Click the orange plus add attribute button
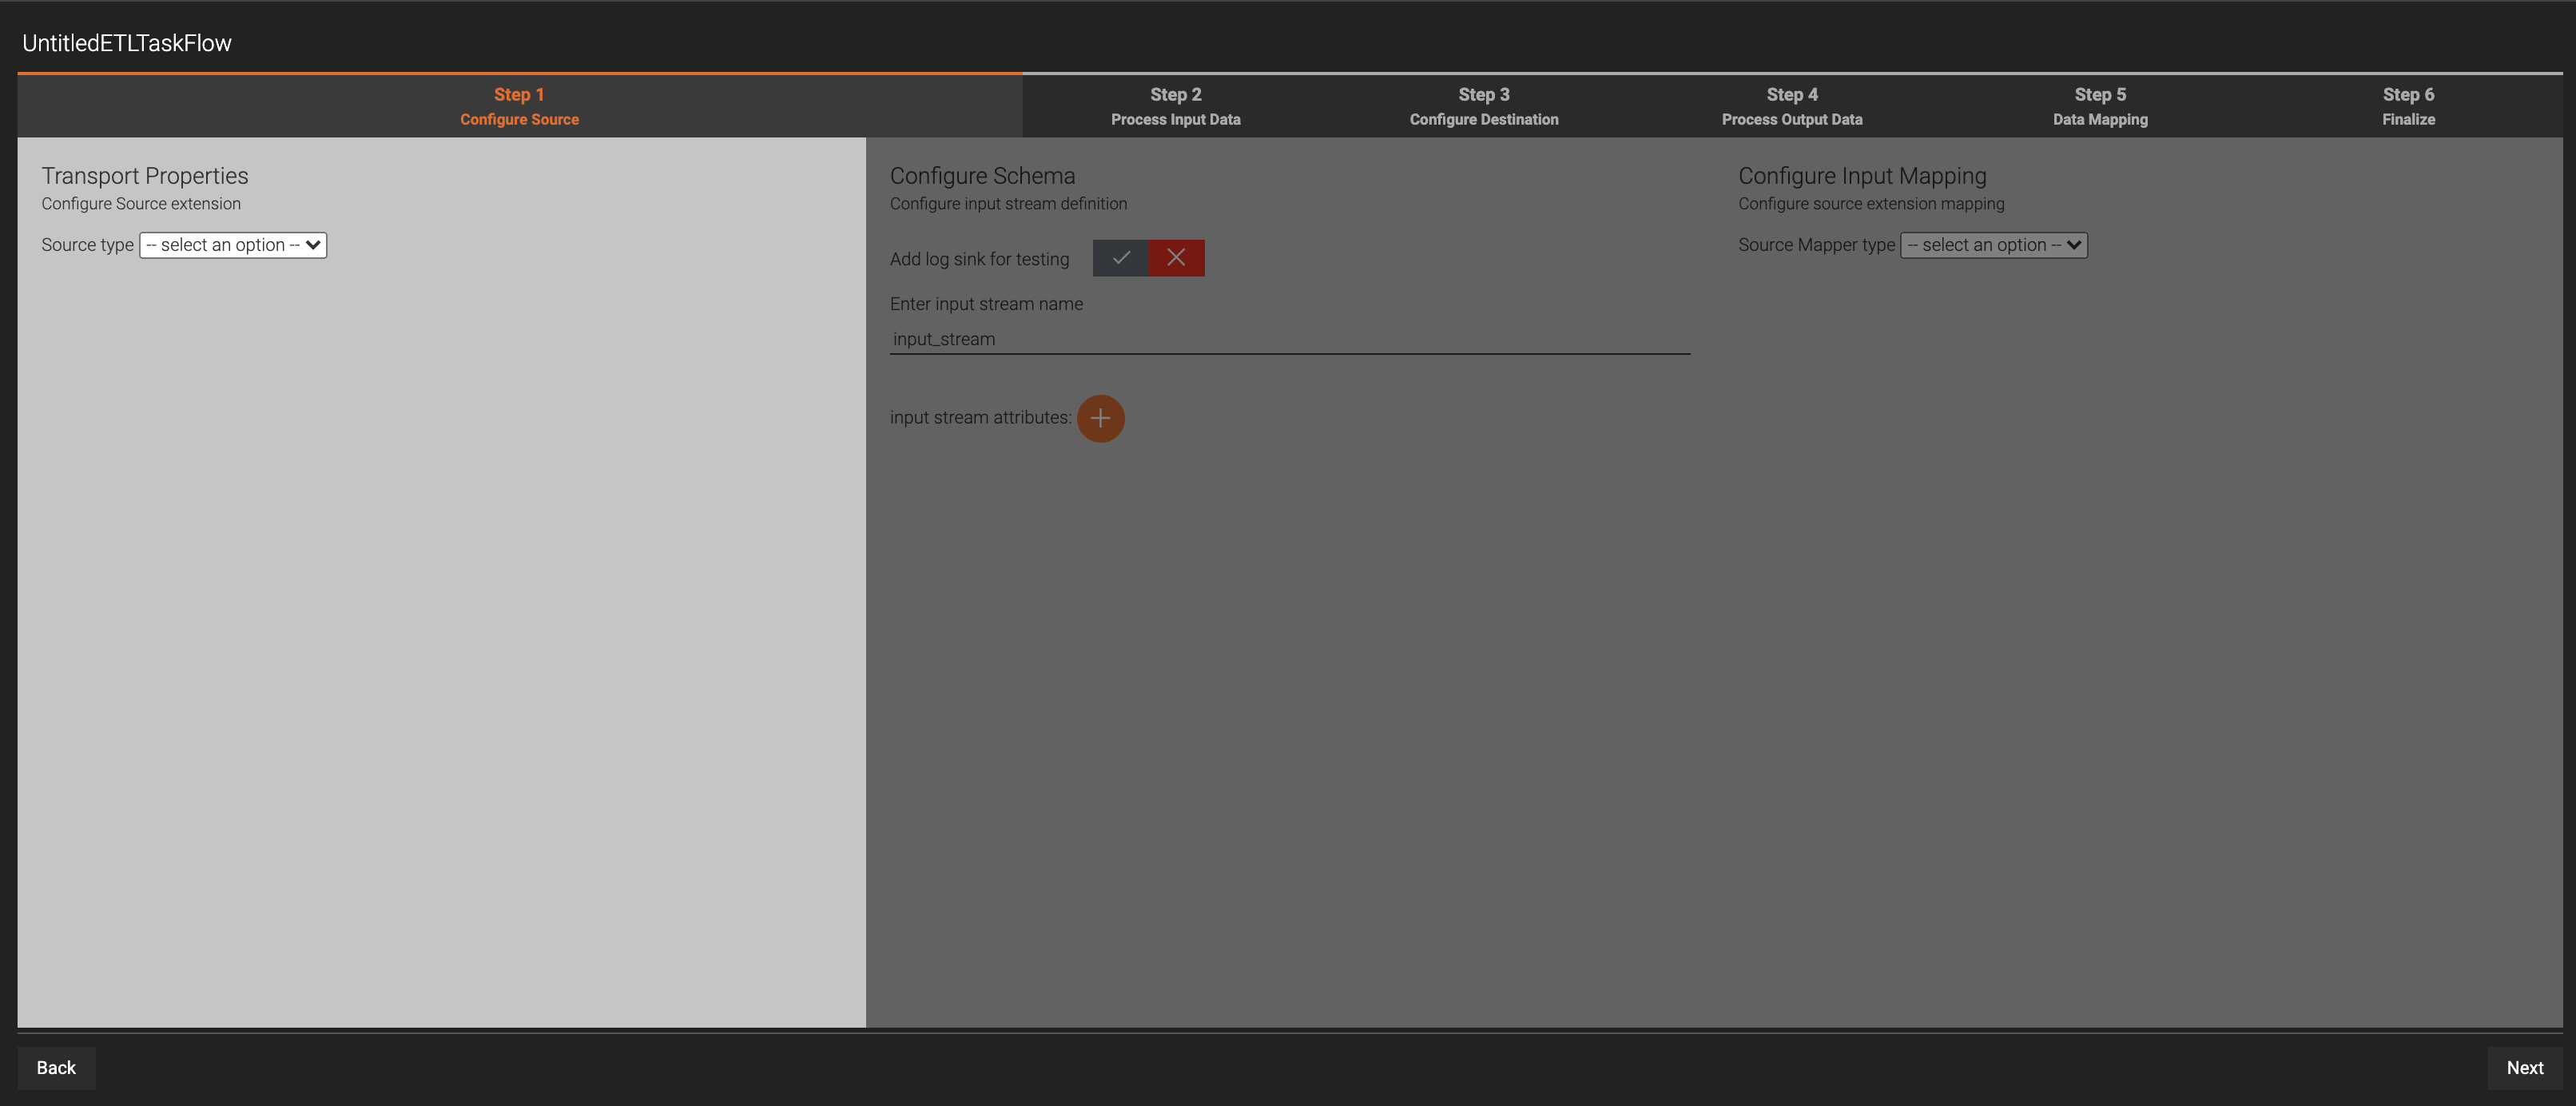 click(1101, 417)
